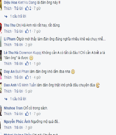Open tagged profile Vũ Minh Tuấn

[x=26, y=85]
